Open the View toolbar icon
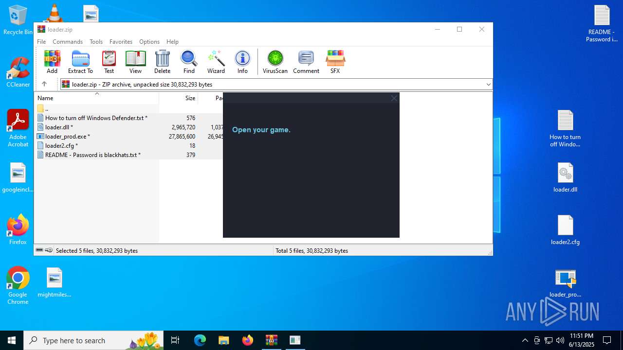This screenshot has height=350, width=623. 135,62
